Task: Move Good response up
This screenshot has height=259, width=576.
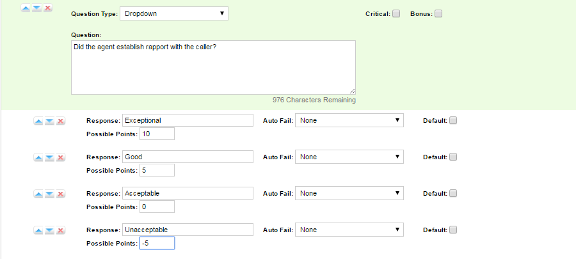Action: (x=38, y=157)
